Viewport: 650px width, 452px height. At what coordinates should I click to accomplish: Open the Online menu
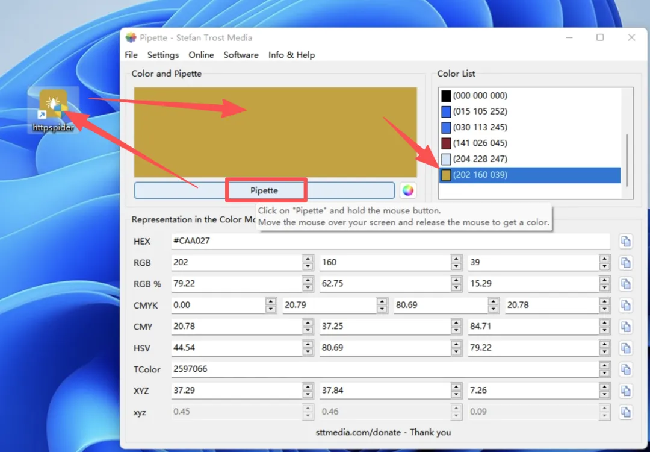(x=201, y=55)
